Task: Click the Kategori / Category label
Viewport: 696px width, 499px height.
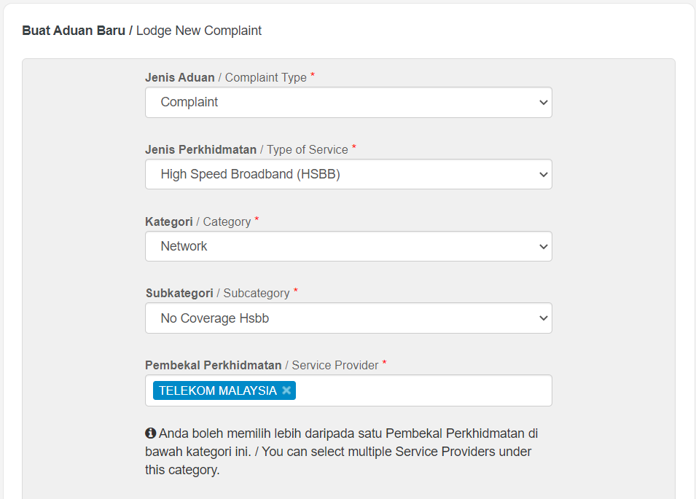Action: pos(198,221)
